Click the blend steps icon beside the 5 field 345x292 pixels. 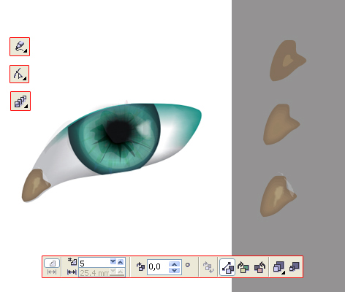click(72, 262)
